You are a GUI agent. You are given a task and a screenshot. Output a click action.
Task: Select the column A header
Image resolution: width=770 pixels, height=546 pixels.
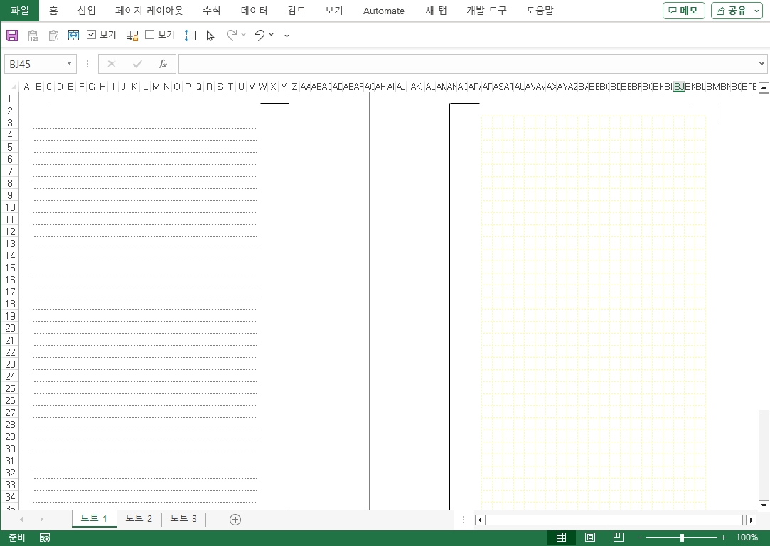click(26, 87)
